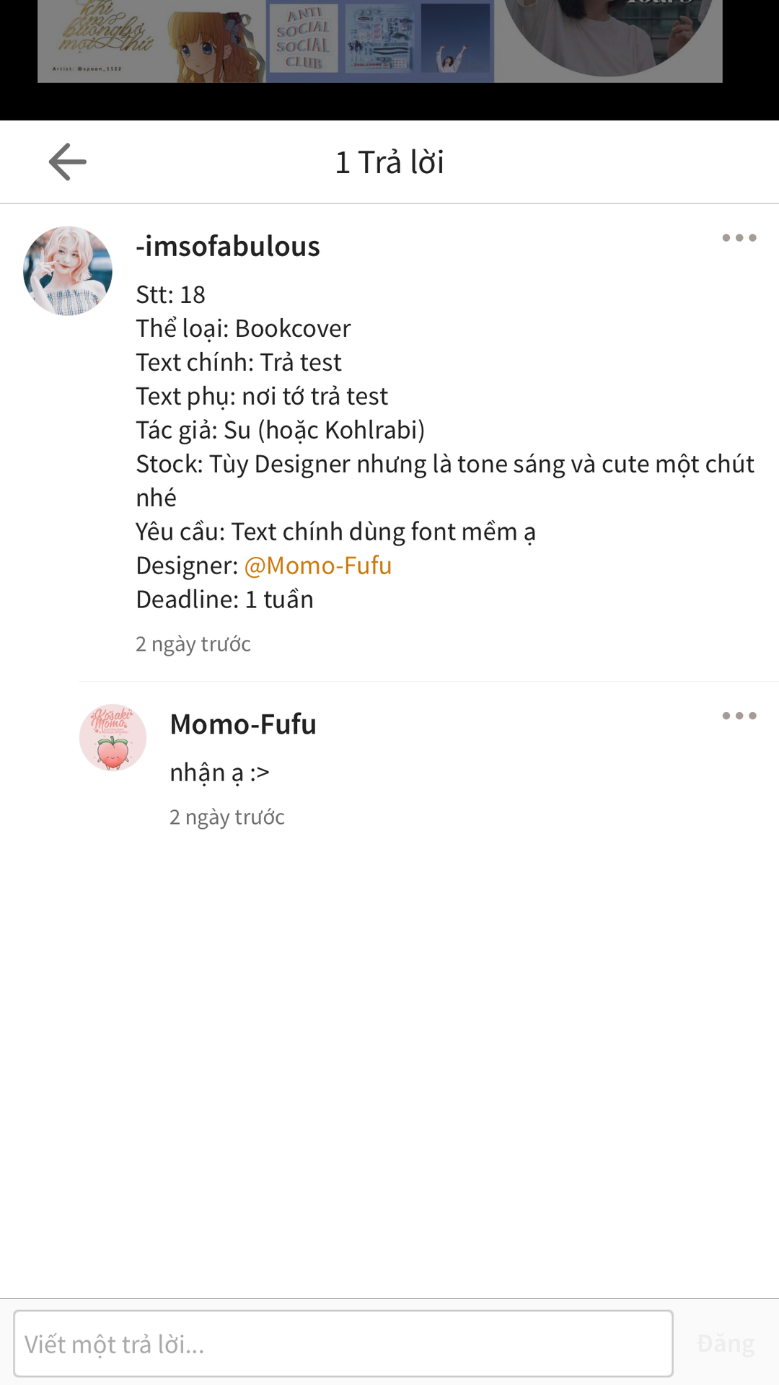Tap the Momo-Fufu username on the reply

click(243, 724)
